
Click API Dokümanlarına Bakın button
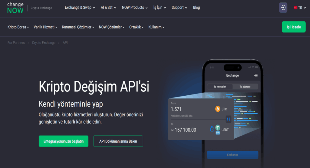coord(118,141)
